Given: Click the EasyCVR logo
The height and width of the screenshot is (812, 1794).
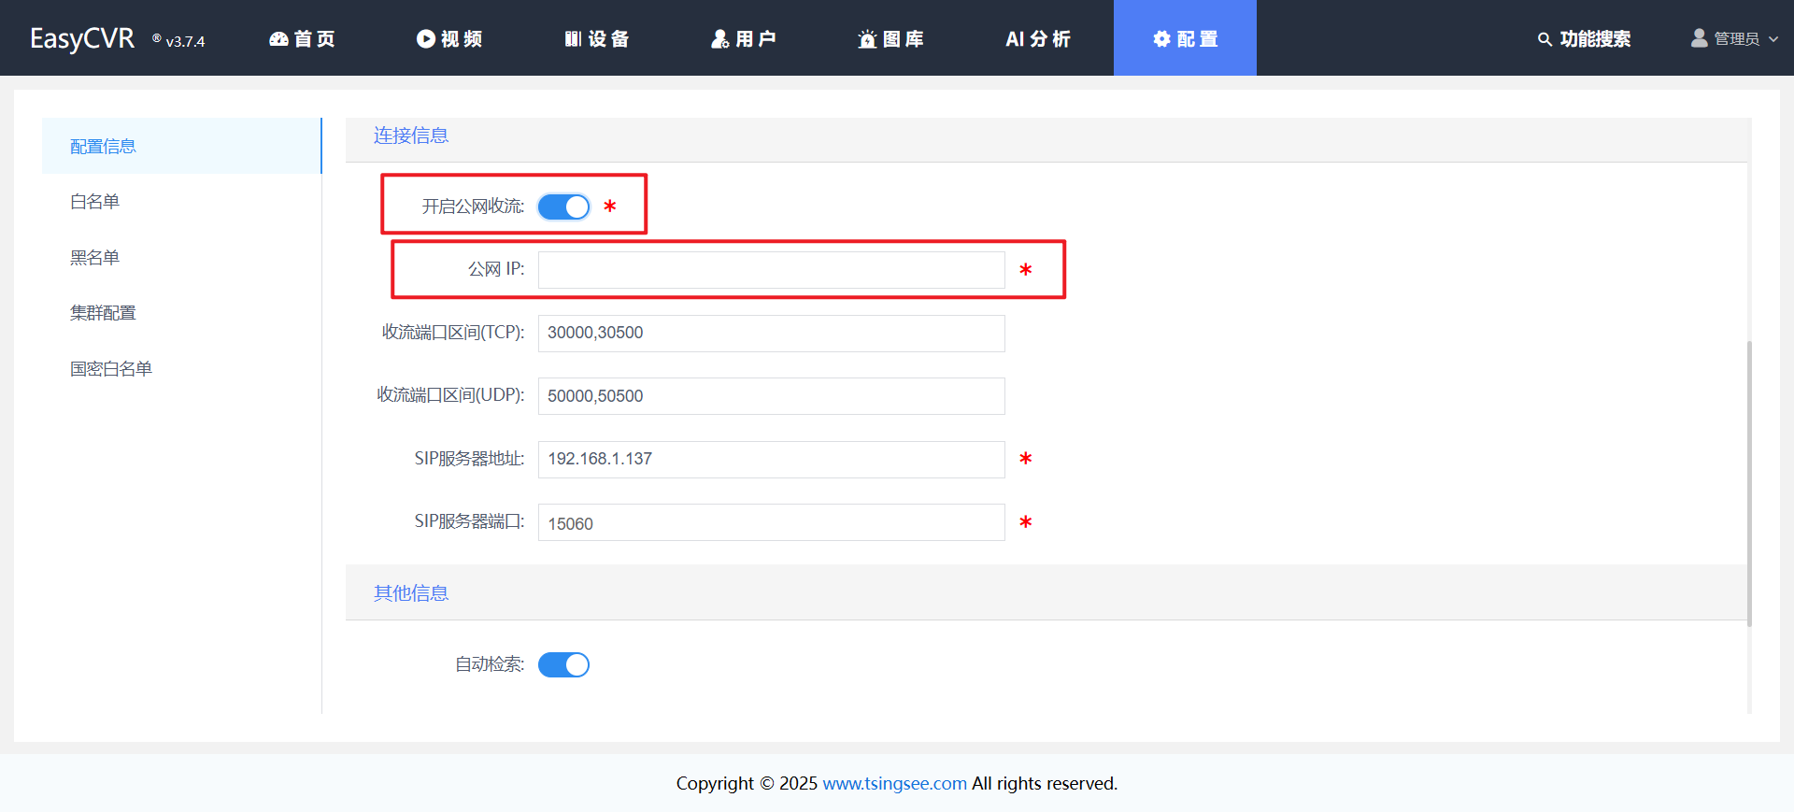Looking at the screenshot, I should click(82, 39).
